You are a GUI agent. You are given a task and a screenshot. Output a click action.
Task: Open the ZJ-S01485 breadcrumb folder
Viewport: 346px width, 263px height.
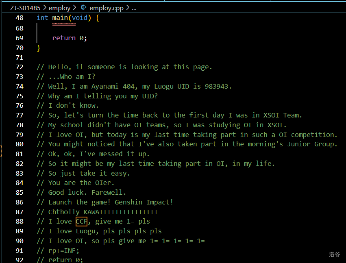[25, 8]
